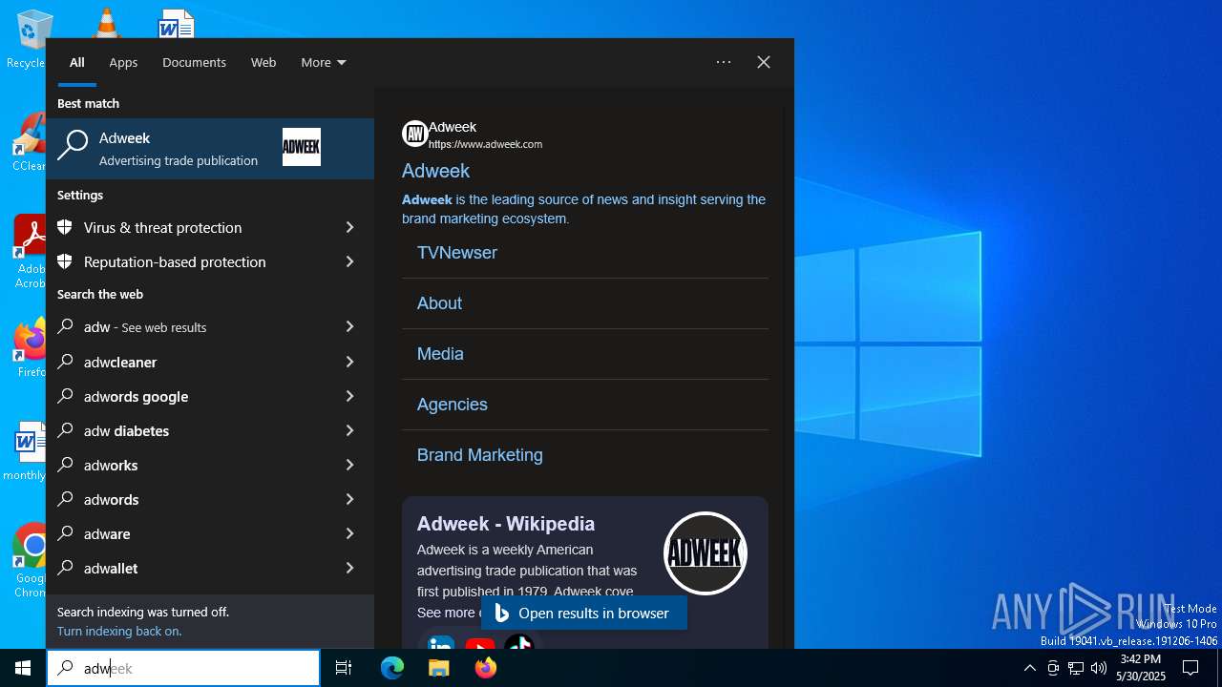
Task: Click the TikTok social icon
Action: coord(519,643)
